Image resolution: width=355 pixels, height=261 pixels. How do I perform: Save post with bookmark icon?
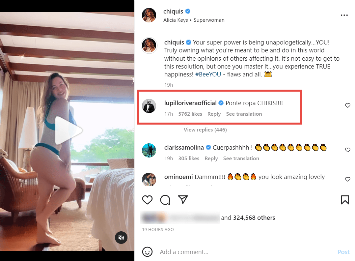pyautogui.click(x=345, y=200)
